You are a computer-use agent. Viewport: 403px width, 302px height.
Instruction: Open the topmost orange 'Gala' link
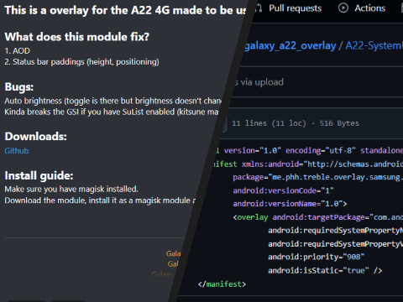(x=173, y=253)
